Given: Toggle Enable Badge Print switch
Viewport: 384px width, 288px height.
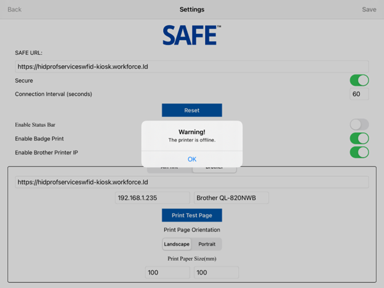Looking at the screenshot, I should pos(359,138).
